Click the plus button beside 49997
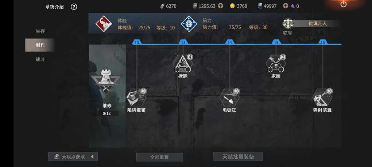This screenshot has height=167, width=372. click(x=286, y=6)
